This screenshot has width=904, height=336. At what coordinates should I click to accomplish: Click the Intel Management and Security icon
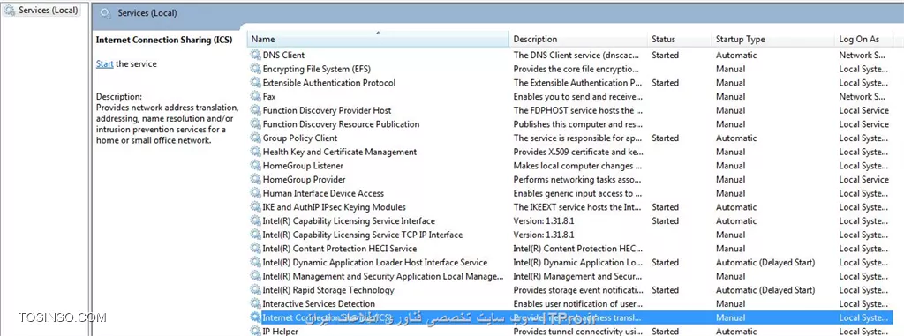pos(255,277)
